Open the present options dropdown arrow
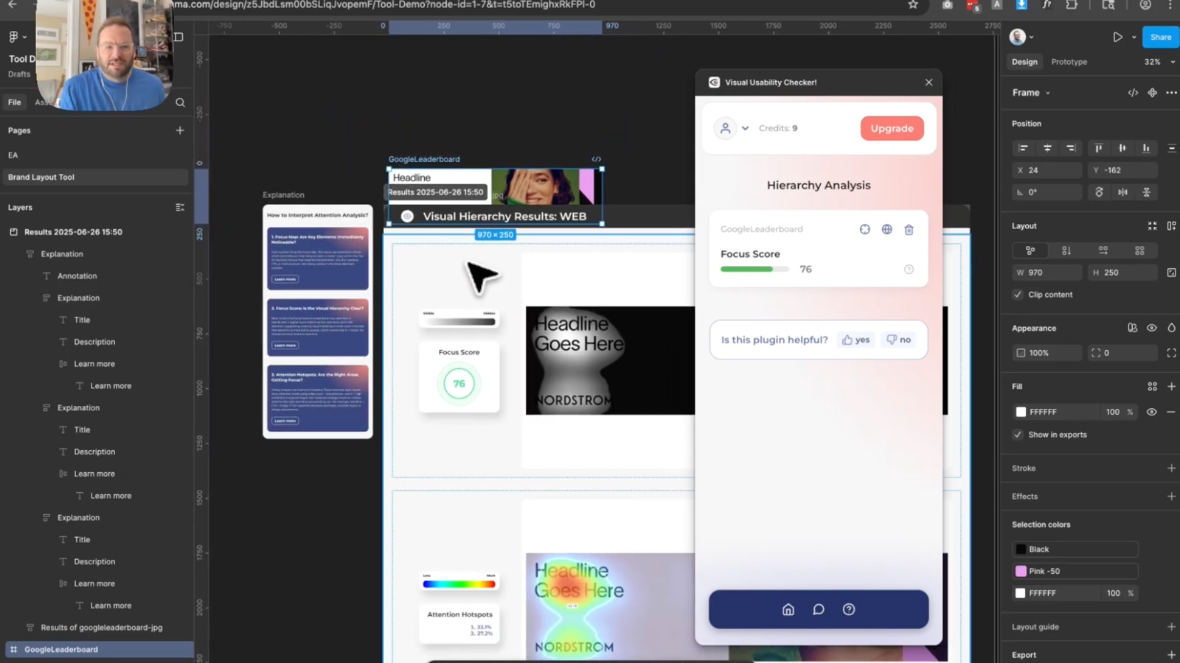The height and width of the screenshot is (663, 1180). coord(1134,37)
